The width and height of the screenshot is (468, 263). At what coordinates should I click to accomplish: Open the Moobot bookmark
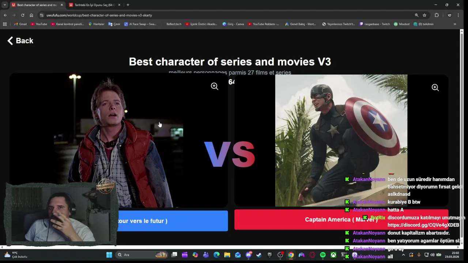[x=401, y=24]
